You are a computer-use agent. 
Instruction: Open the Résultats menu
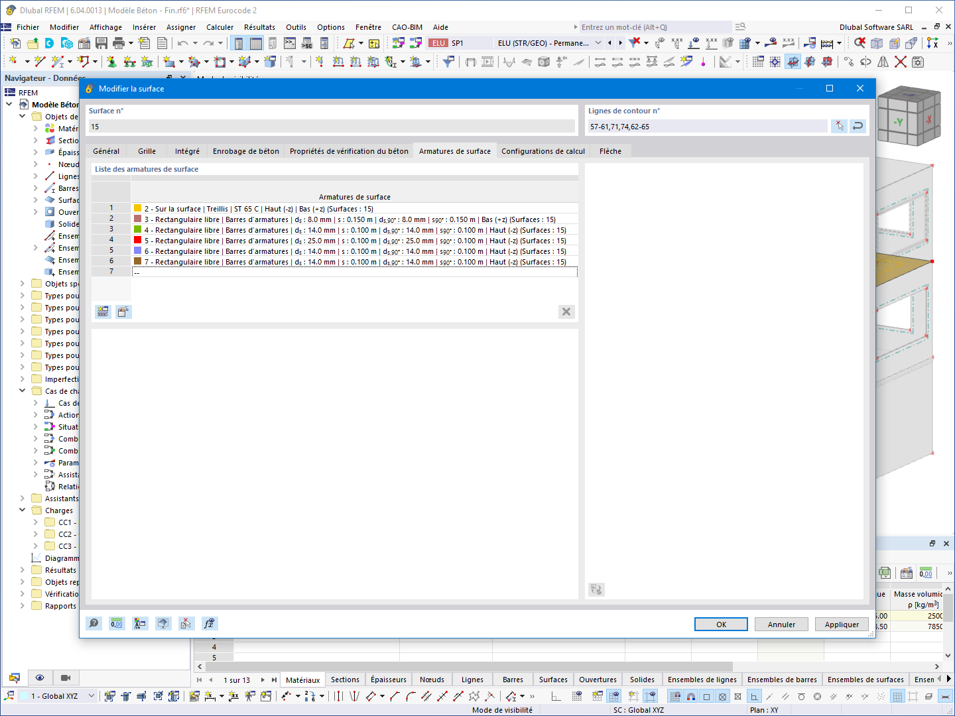tap(259, 27)
